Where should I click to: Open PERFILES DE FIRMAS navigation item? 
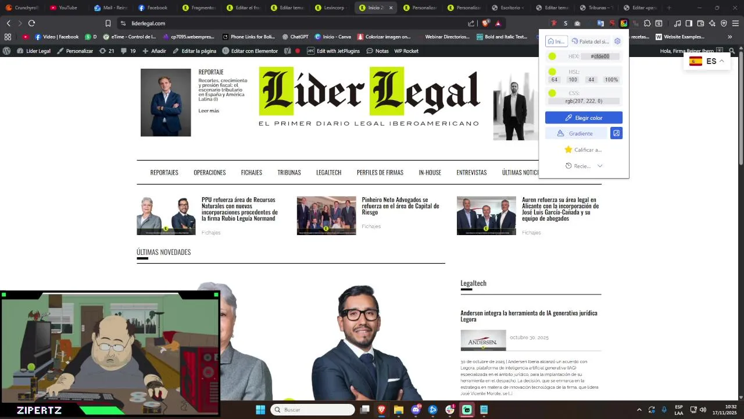coord(380,172)
